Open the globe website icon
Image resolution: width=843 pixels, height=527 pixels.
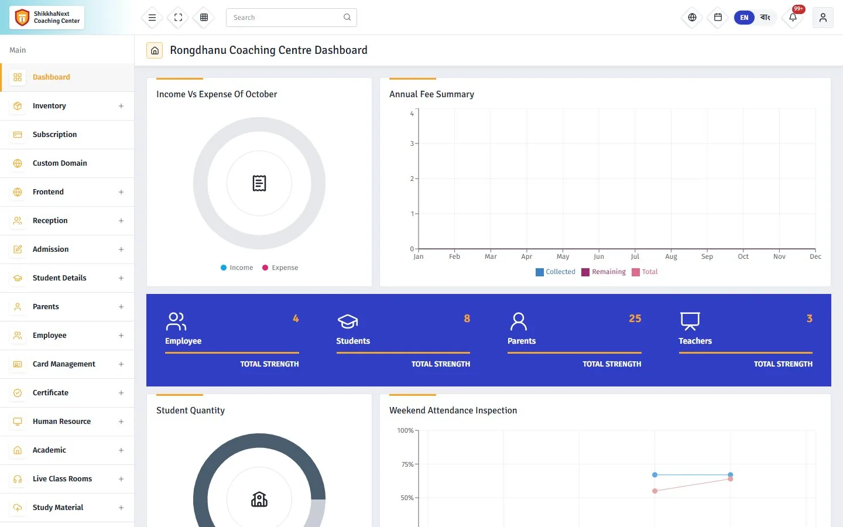pos(692,18)
